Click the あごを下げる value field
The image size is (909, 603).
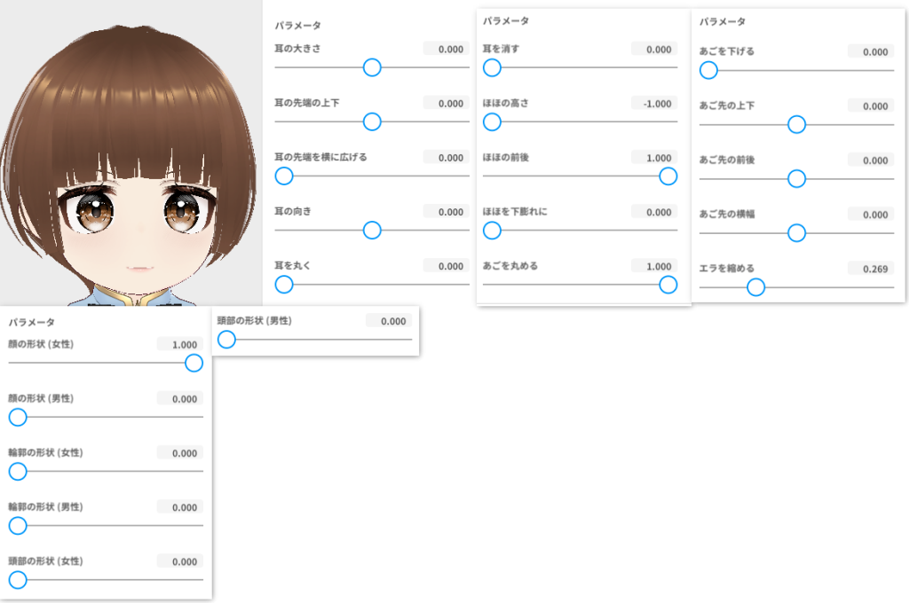(x=871, y=52)
